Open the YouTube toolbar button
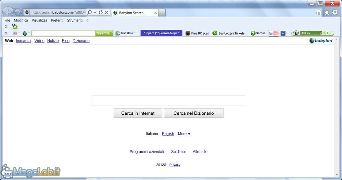The height and width of the screenshot is (180, 342). click(x=274, y=33)
